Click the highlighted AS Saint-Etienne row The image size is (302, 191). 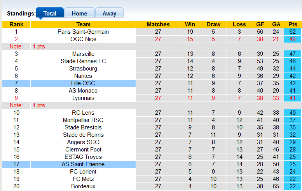click(x=83, y=164)
